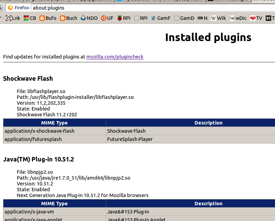Open the Lnk bookmark
Viewport: 275px width, 221px height.
click(x=13, y=18)
